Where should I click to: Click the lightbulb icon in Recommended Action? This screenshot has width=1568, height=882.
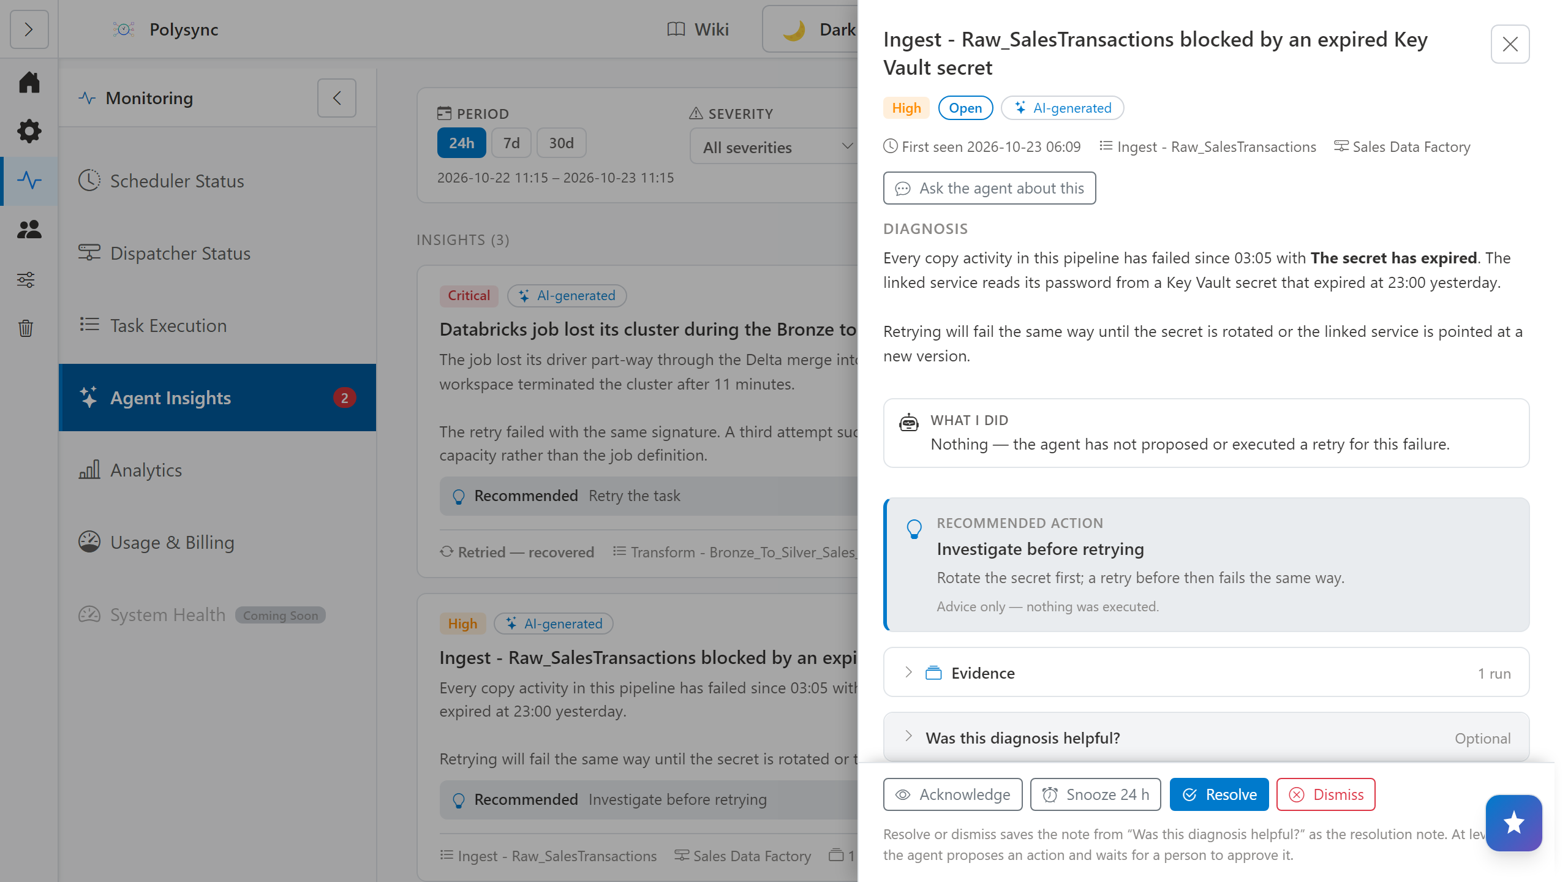914,529
